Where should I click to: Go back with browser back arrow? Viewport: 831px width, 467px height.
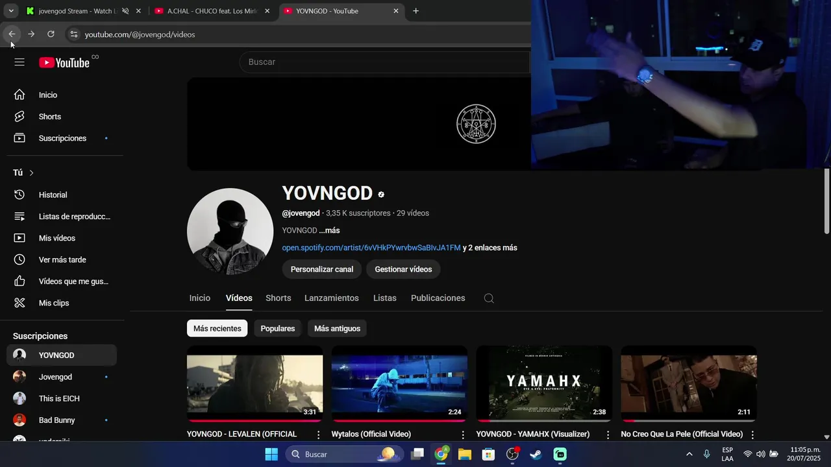click(x=12, y=34)
